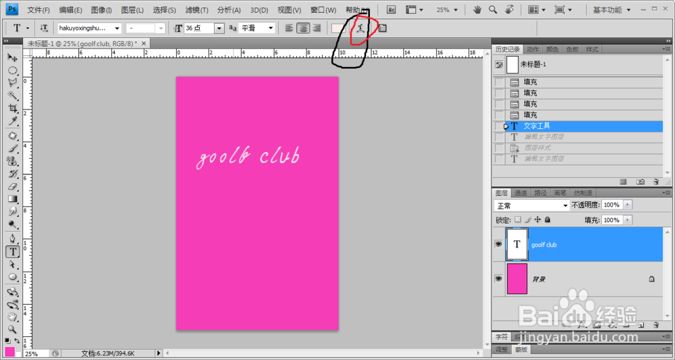Select the Hand tool in toolbox
Viewport: 675px width, 360px height.
(12, 317)
